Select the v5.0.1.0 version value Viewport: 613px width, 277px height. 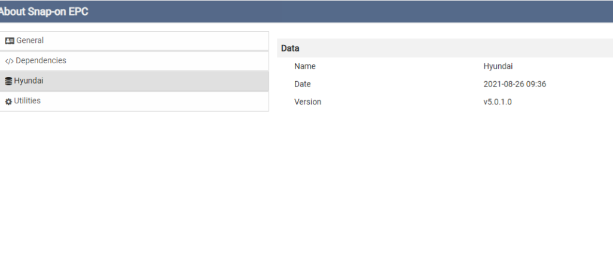[x=497, y=102]
